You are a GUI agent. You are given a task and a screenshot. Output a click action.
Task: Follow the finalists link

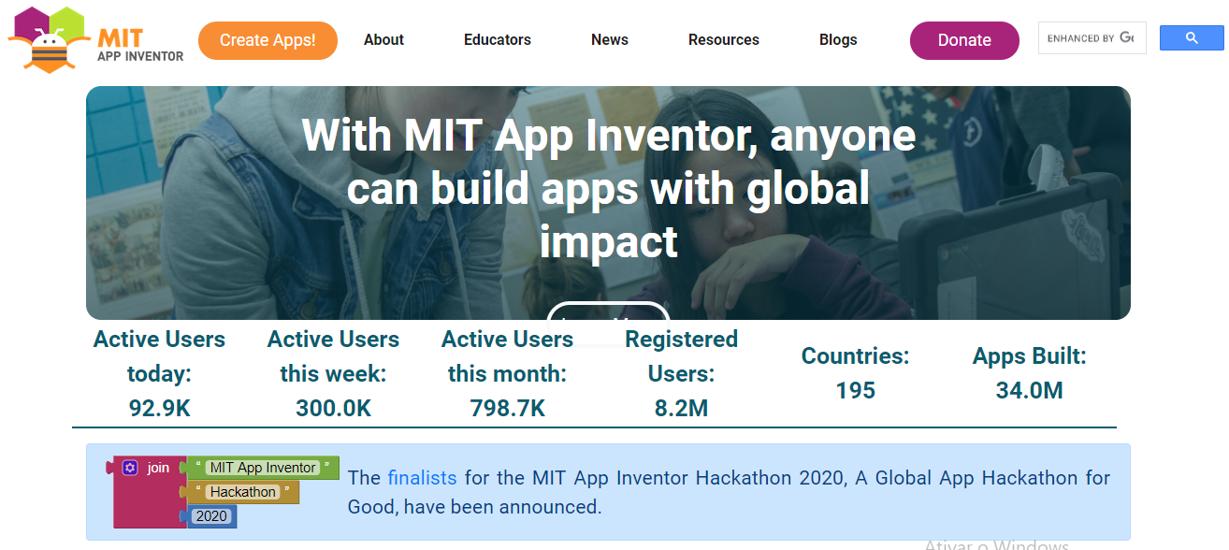(x=423, y=478)
